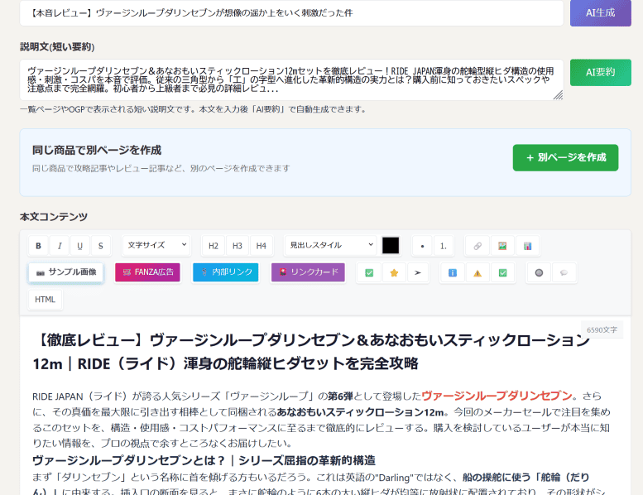The width and height of the screenshot is (643, 495).
Task: Insert a bulleted list
Action: [x=423, y=246]
